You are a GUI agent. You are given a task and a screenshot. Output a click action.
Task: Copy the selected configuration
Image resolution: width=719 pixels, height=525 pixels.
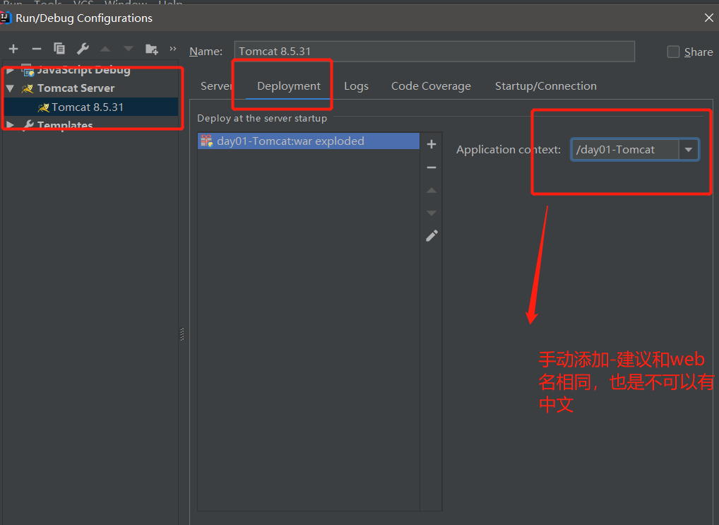click(59, 48)
